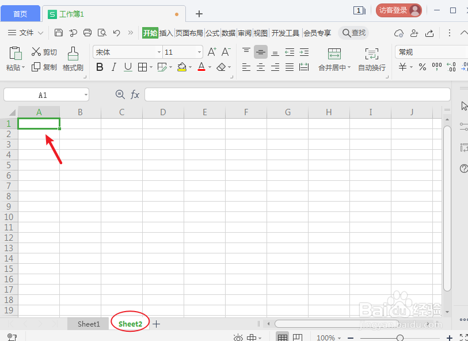
Task: Open the 公式 ribbon tab
Action: point(212,33)
